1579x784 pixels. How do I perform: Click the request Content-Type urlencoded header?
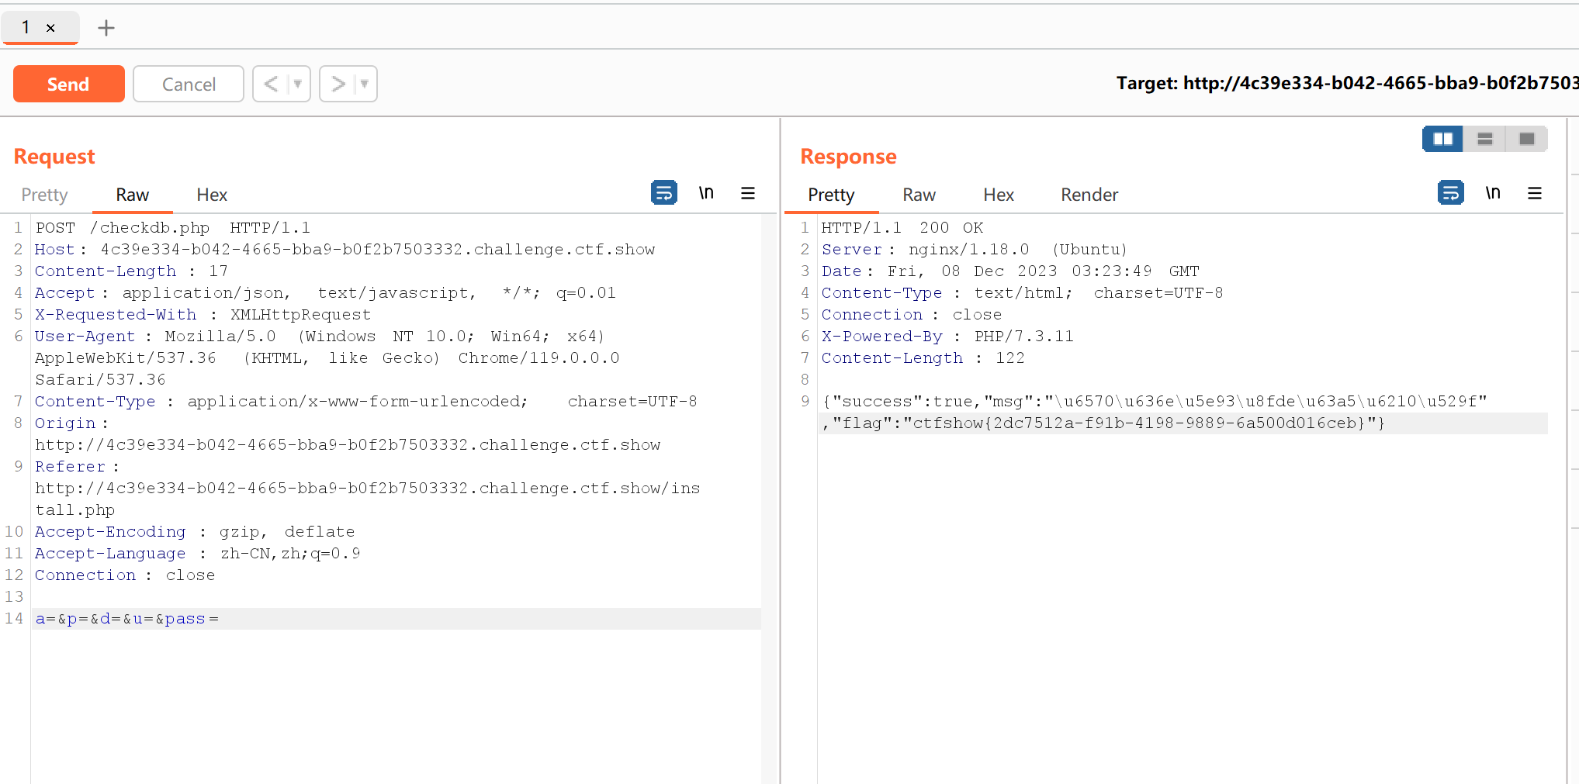tap(366, 402)
